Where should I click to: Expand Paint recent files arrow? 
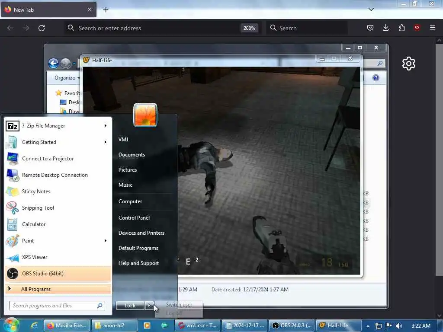click(x=106, y=240)
